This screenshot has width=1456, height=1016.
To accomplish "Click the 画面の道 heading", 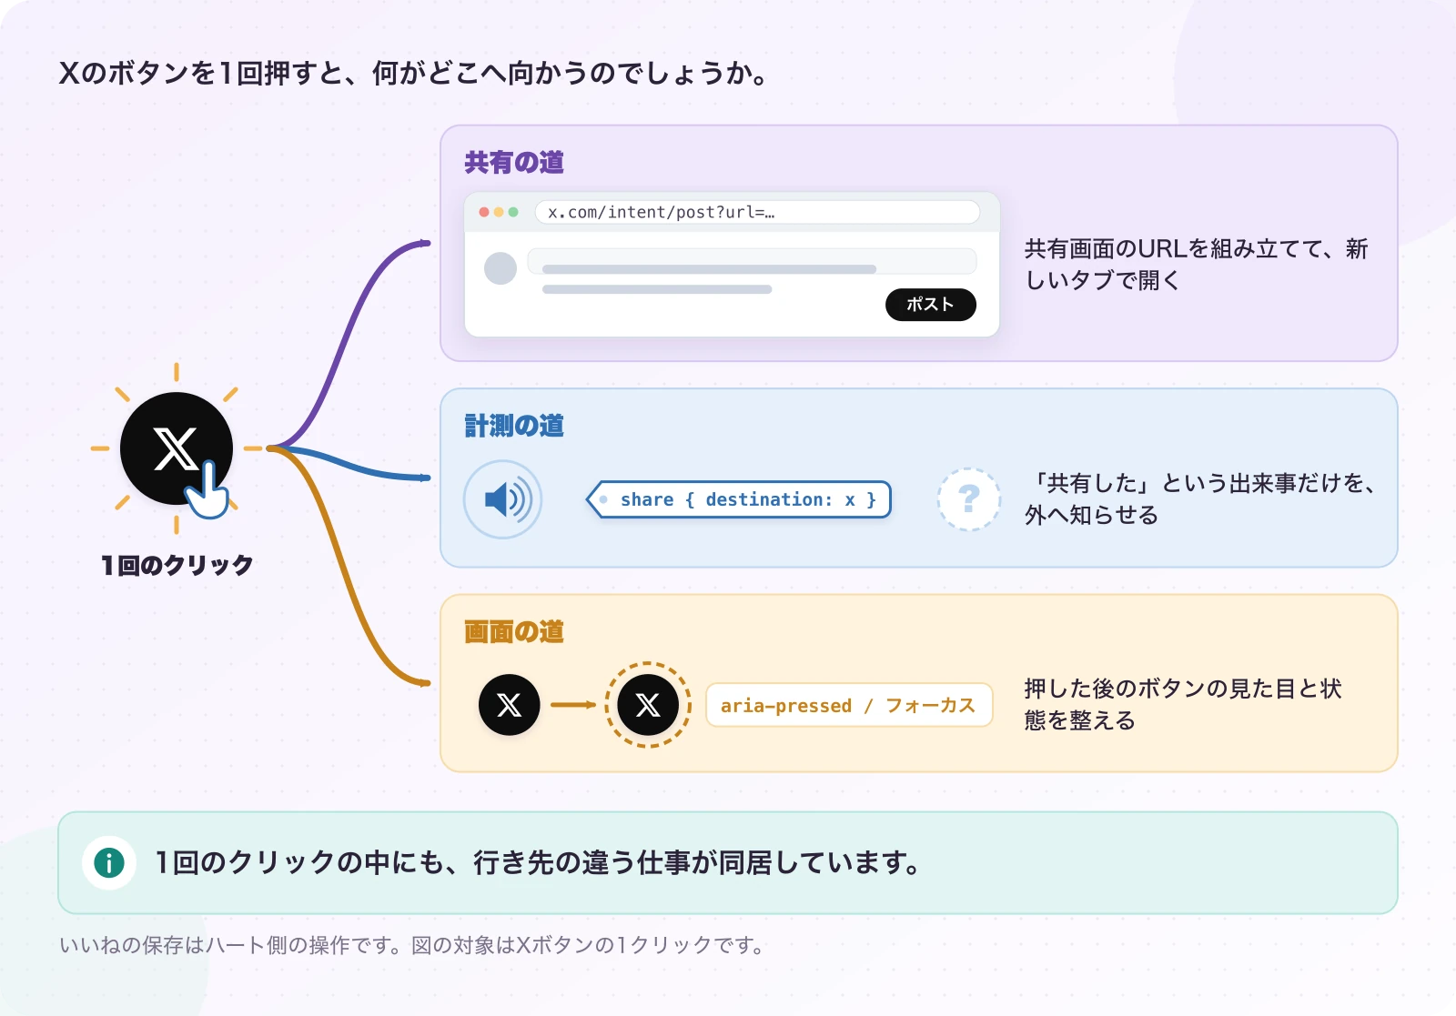I will click(x=514, y=632).
